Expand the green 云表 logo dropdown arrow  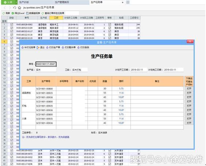pos(16,2)
